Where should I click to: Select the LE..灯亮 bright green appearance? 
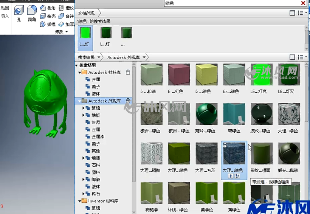pos(261,74)
